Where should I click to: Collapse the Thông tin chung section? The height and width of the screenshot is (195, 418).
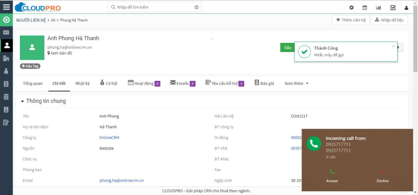tap(23, 101)
